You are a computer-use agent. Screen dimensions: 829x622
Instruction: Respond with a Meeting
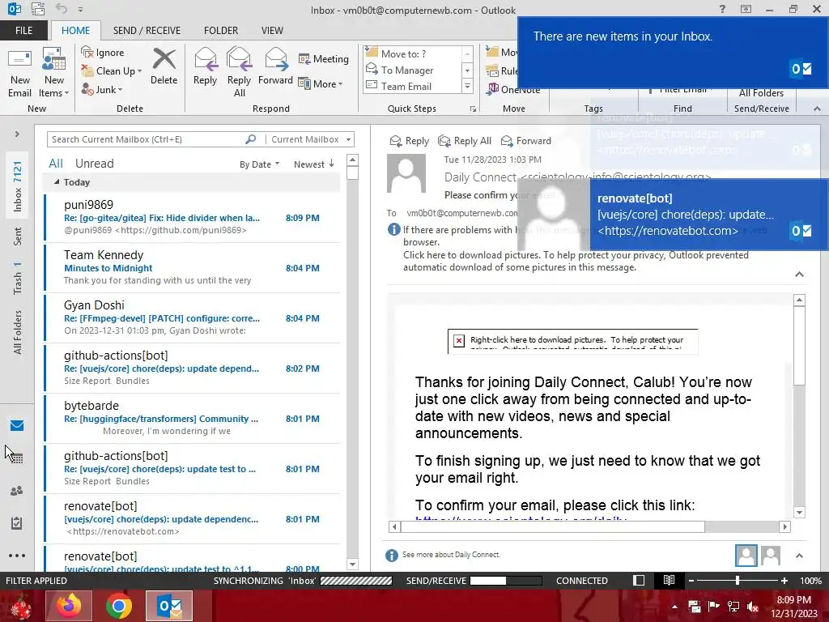coord(324,58)
